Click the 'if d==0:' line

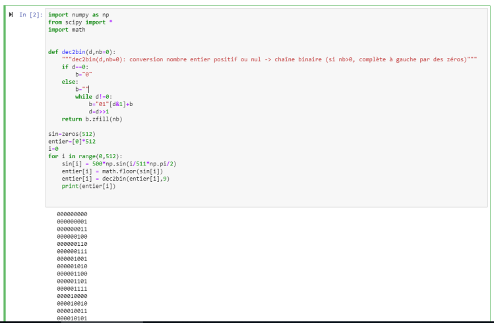coord(75,67)
